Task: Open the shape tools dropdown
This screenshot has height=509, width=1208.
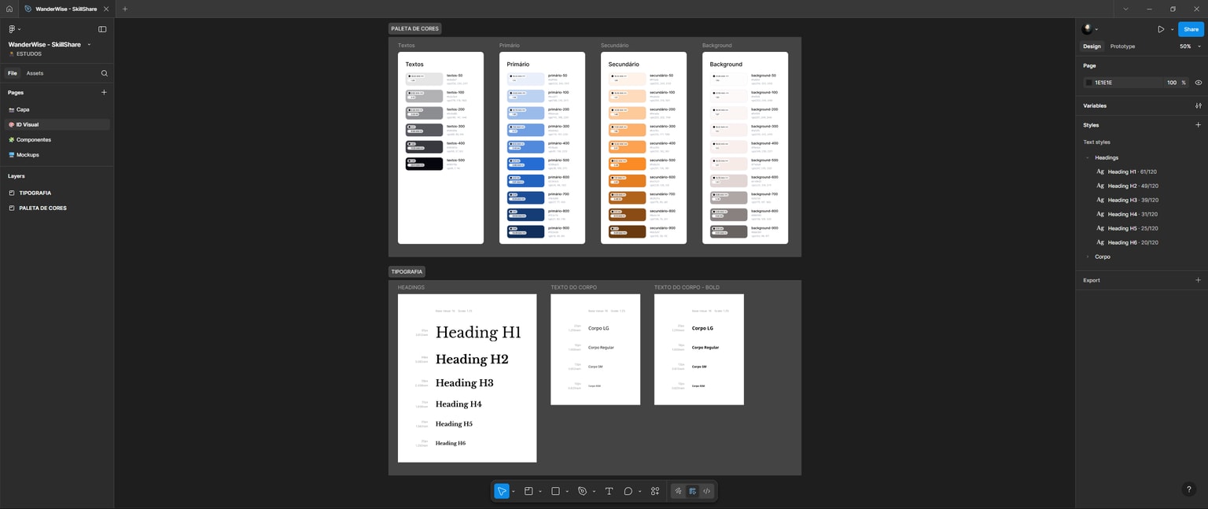Action: point(567,492)
